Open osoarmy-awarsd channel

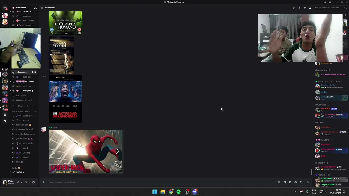click(x=24, y=100)
